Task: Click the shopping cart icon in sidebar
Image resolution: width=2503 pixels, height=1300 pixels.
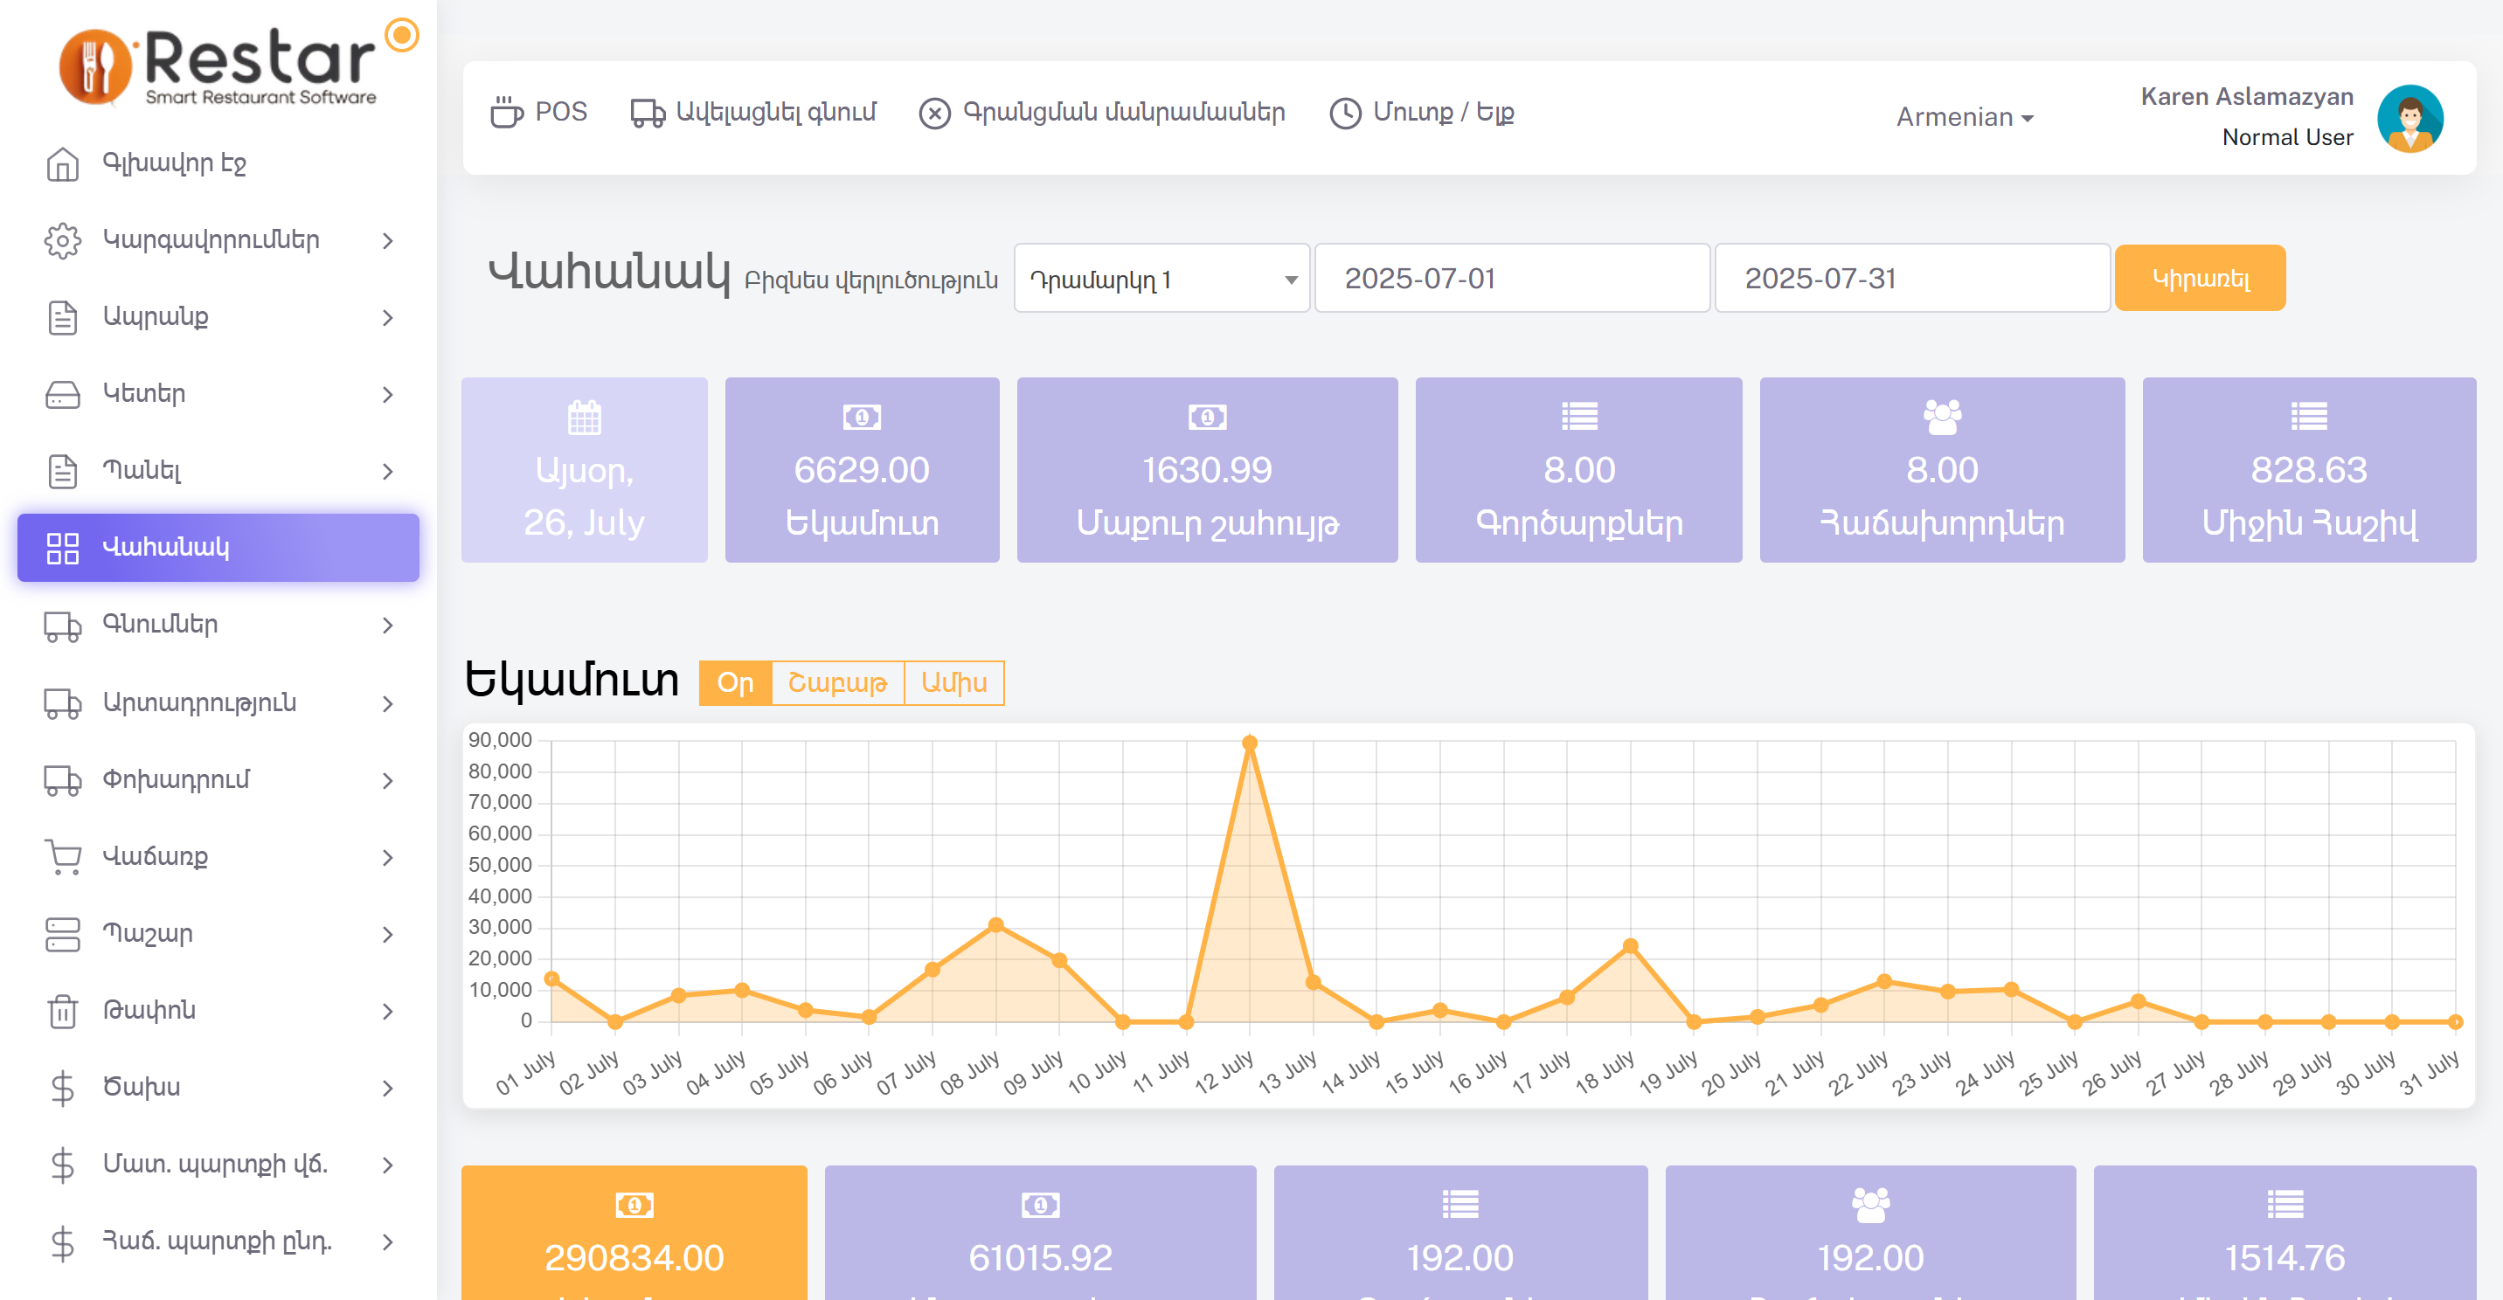Action: [62, 857]
